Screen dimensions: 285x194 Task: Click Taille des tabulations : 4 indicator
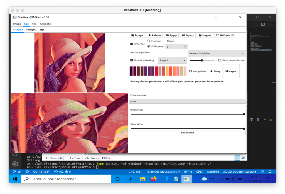pyautogui.click(x=163, y=171)
